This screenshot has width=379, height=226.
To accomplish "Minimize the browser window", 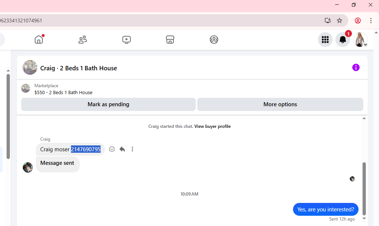I will 337,5.
